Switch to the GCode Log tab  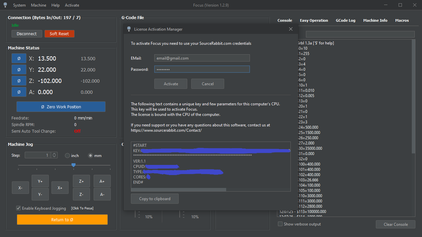tap(346, 20)
